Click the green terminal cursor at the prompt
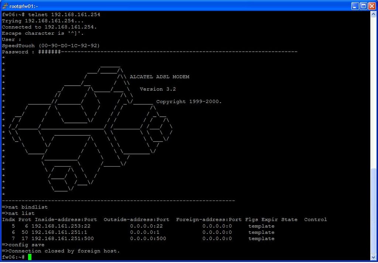This screenshot has width=378, height=263. coord(30,257)
